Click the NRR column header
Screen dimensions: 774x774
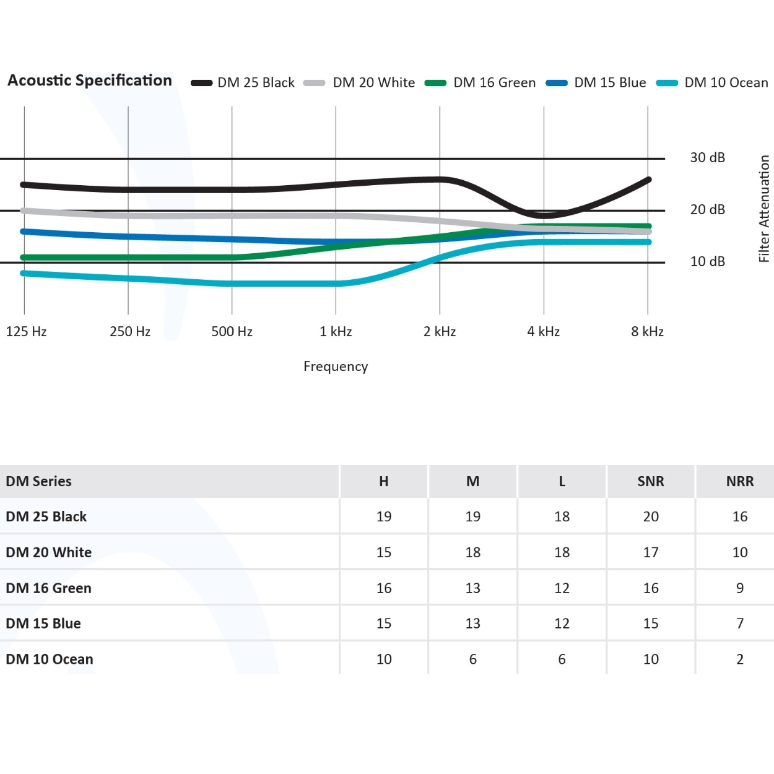[740, 482]
